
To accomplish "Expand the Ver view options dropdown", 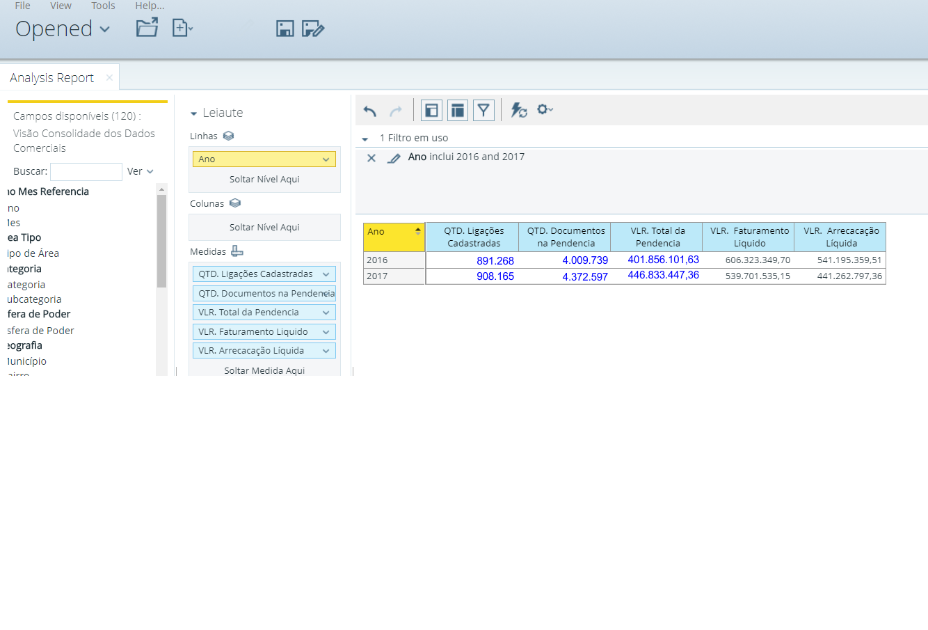I will click(x=141, y=171).
